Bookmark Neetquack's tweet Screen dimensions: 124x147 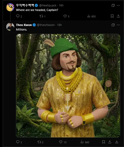112,16
